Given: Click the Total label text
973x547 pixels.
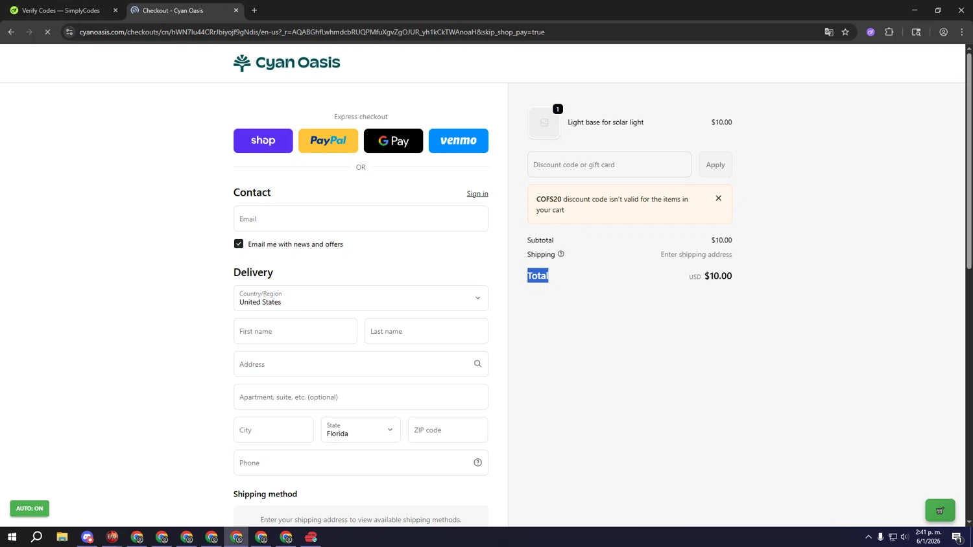Looking at the screenshot, I should pos(538,275).
